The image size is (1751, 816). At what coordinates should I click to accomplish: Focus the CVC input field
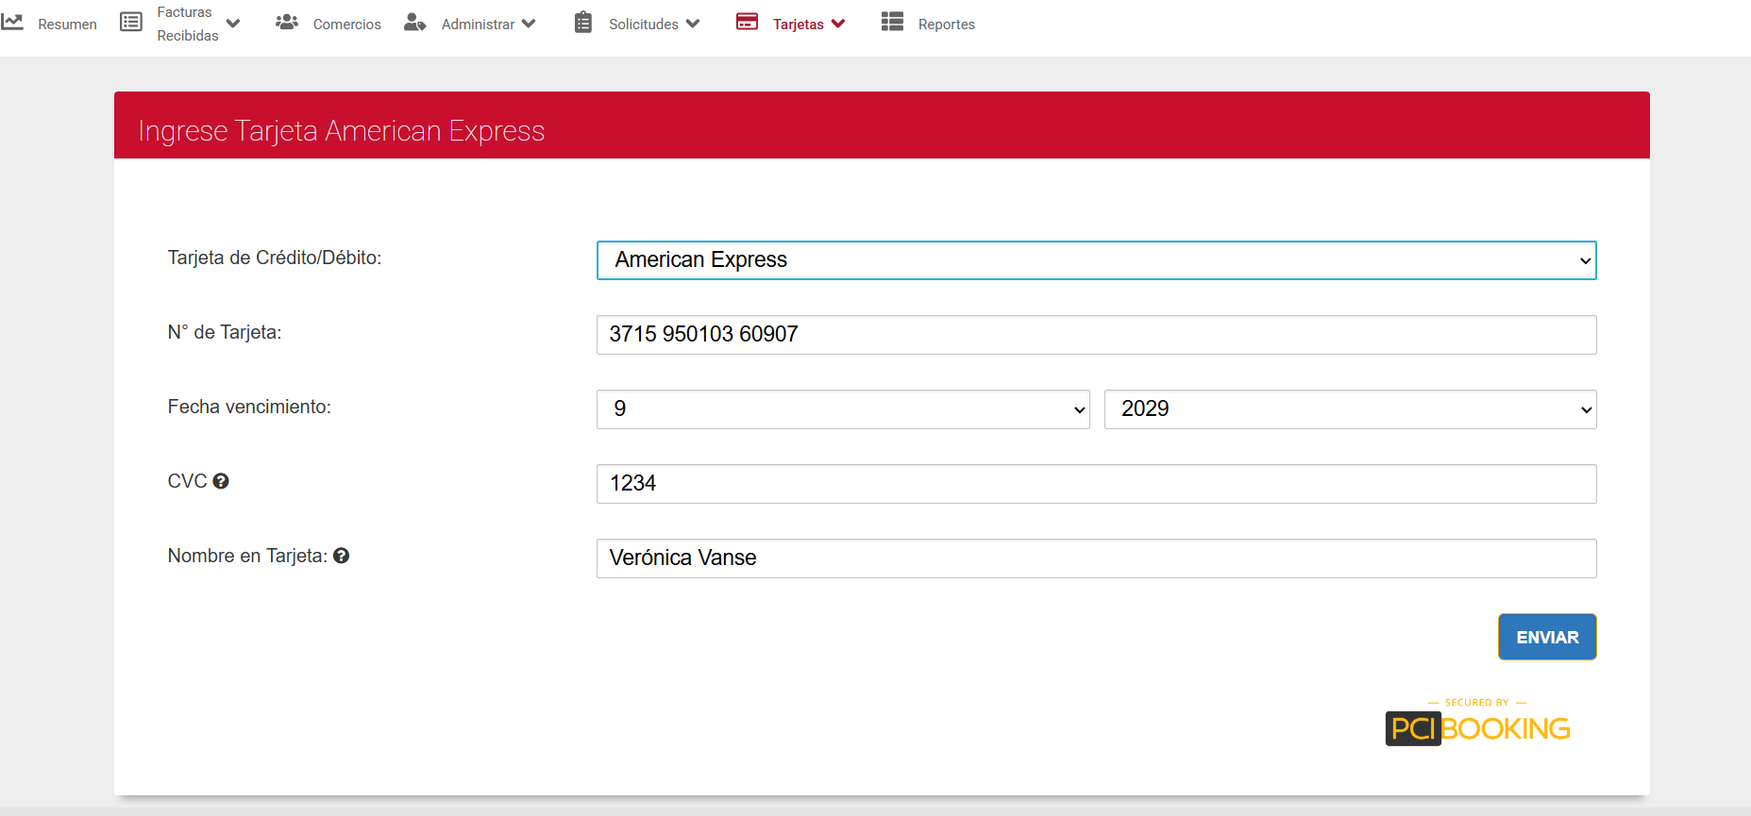(x=1095, y=484)
